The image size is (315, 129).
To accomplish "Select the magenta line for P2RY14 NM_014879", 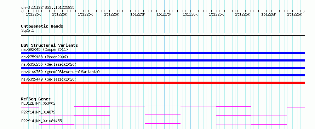I will click(163, 115).
